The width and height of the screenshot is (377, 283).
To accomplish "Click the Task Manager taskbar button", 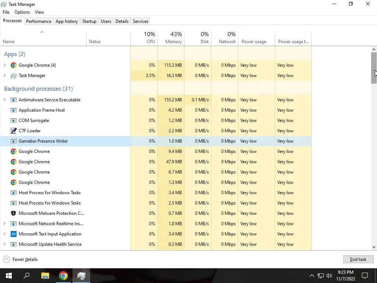I will (x=81, y=276).
